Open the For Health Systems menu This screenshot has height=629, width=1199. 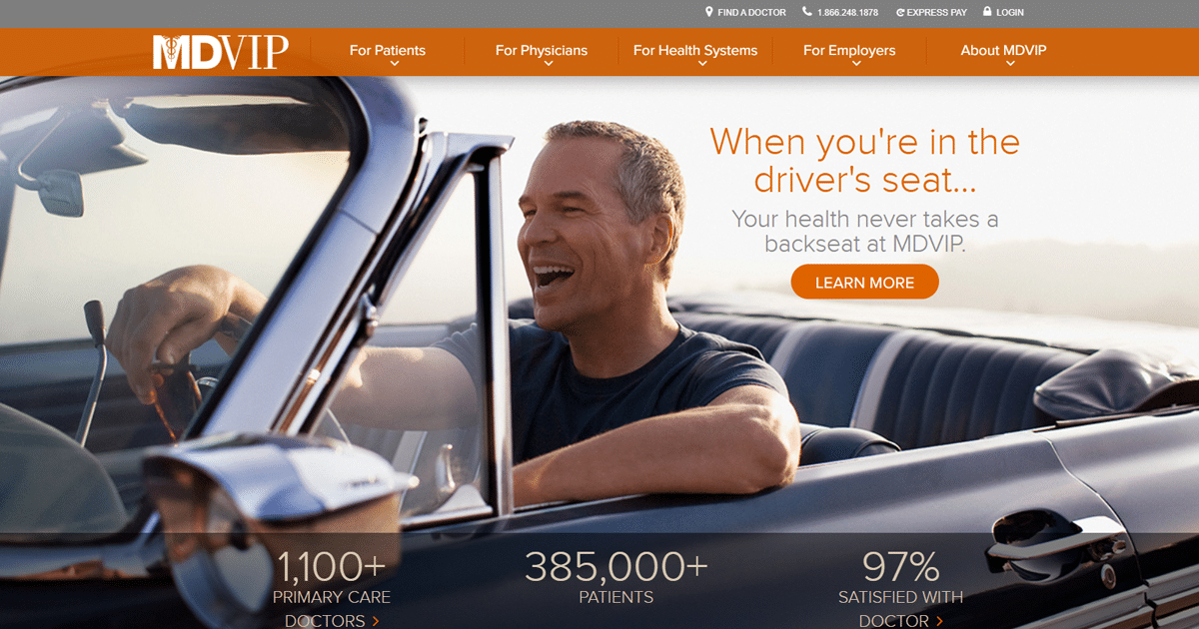tap(695, 50)
